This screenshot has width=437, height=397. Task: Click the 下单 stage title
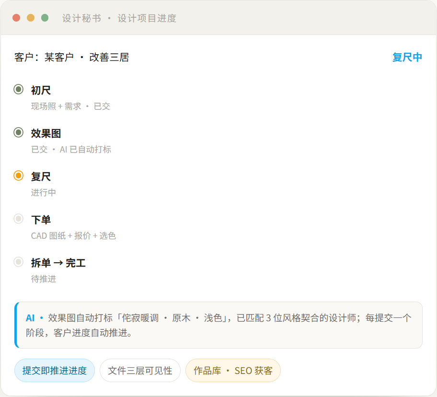click(x=41, y=220)
